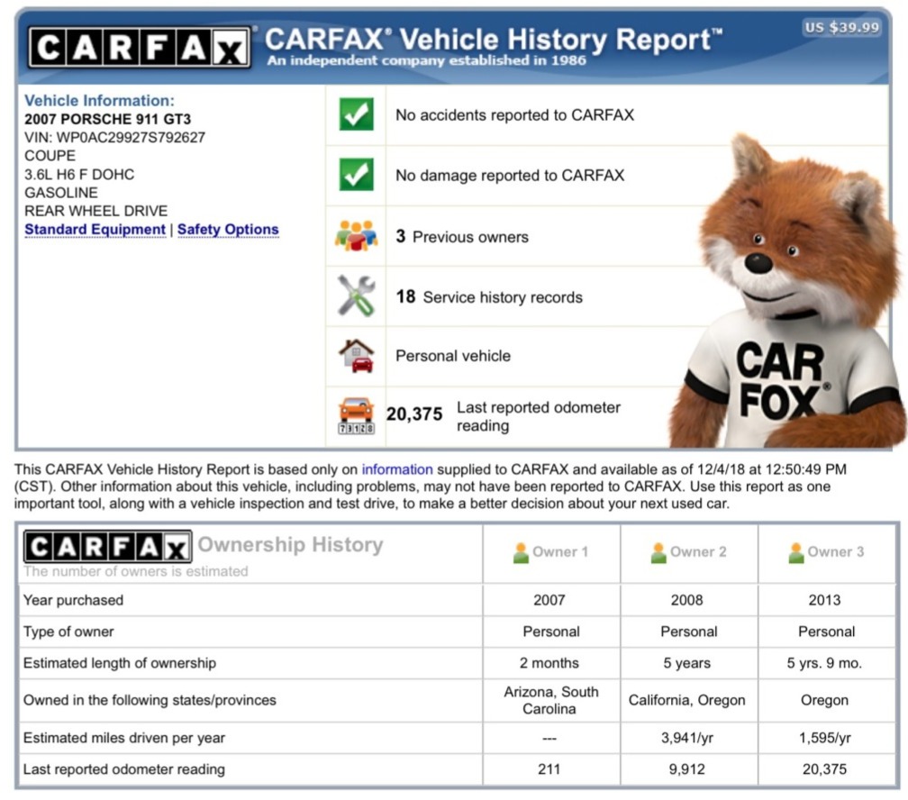Follow the blue information link in disclaimer
Screen dimensions: 908x800
[x=397, y=469]
